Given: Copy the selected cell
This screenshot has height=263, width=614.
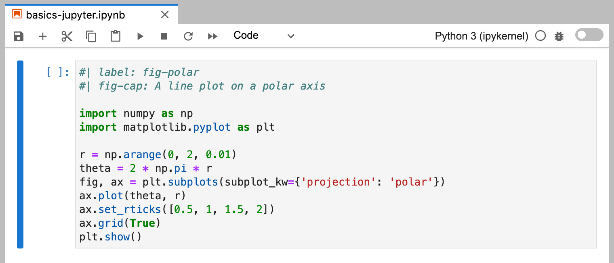Looking at the screenshot, I should 91,36.
